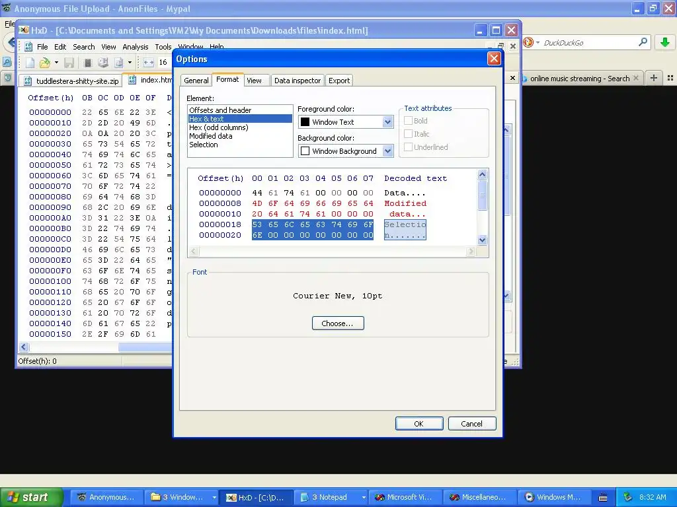Click the black Window Text color swatch
The width and height of the screenshot is (677, 507).
(305, 122)
